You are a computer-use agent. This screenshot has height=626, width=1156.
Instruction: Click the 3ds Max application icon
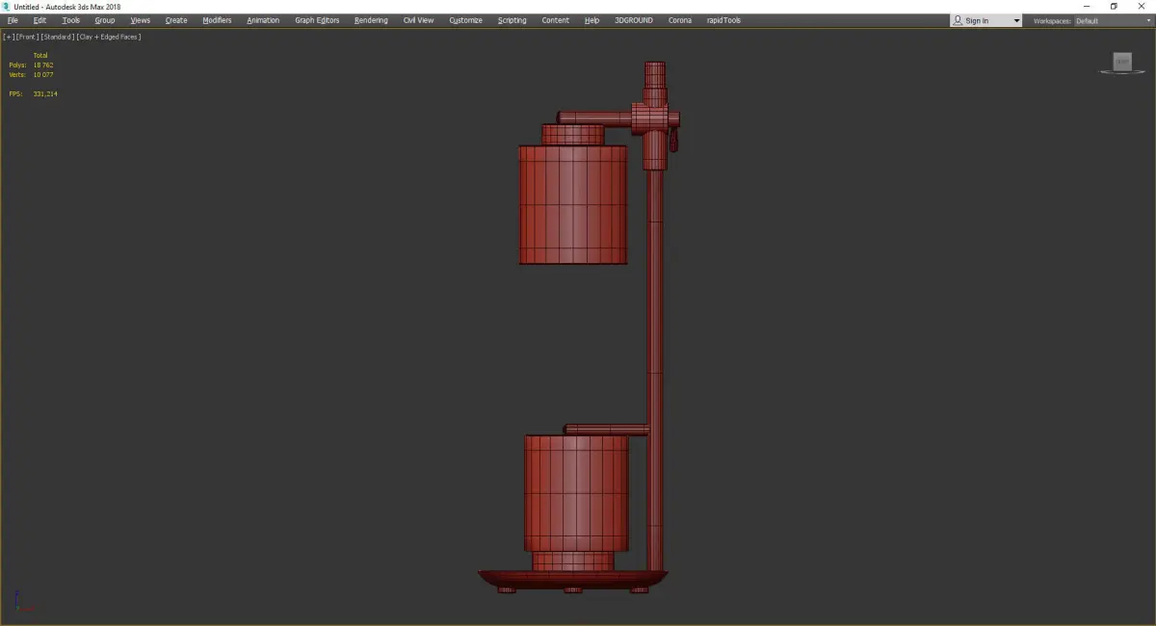6,6
